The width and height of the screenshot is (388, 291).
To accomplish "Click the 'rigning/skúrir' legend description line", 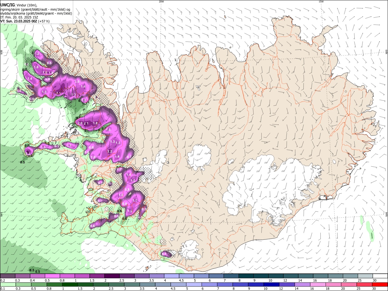I will [35, 9].
